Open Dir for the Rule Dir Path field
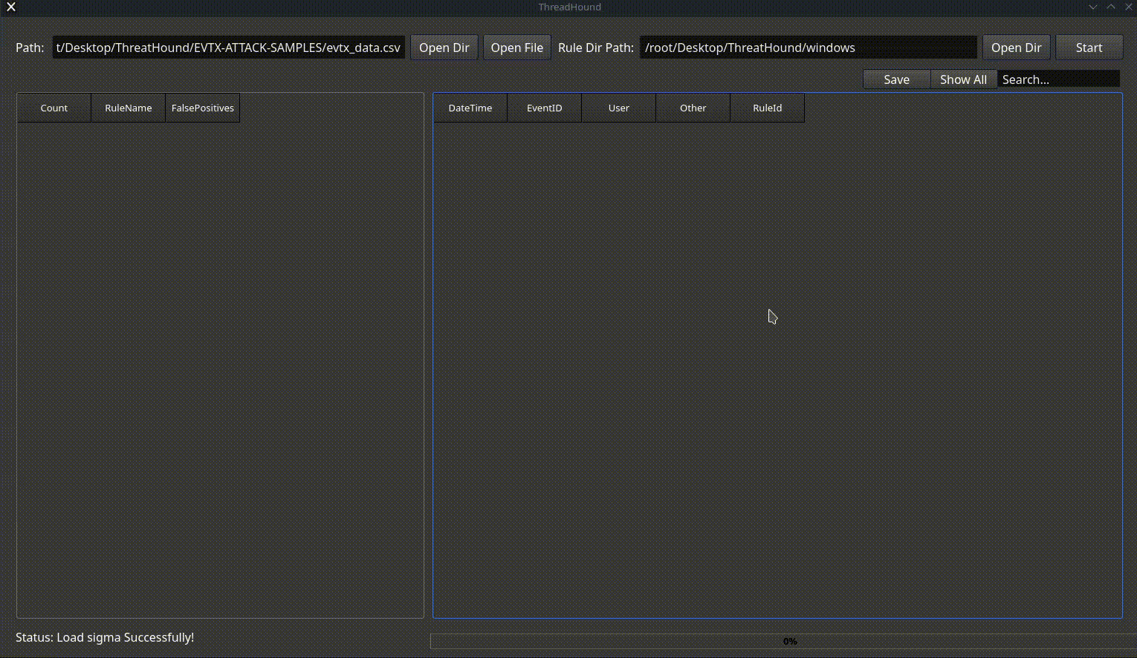This screenshot has height=658, width=1137. click(1017, 48)
